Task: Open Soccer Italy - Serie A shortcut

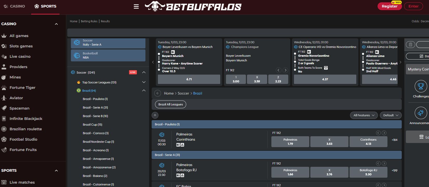Action: coord(108,43)
